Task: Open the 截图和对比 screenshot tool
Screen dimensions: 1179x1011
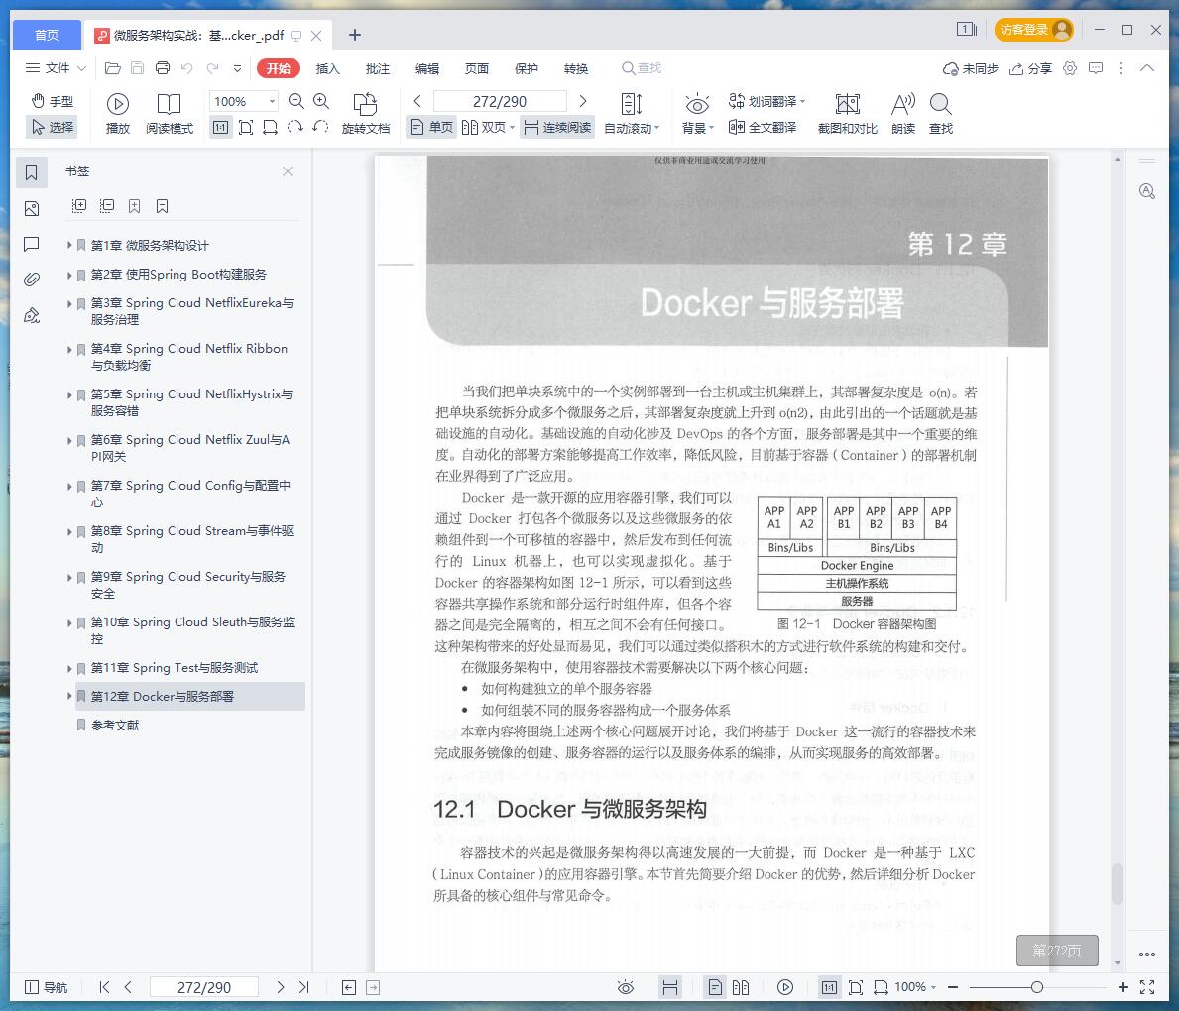Action: tap(848, 114)
